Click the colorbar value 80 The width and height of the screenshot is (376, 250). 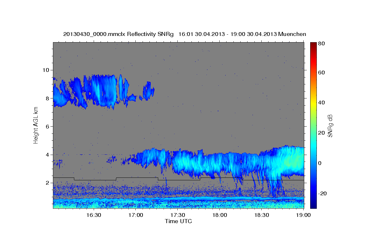(321, 43)
